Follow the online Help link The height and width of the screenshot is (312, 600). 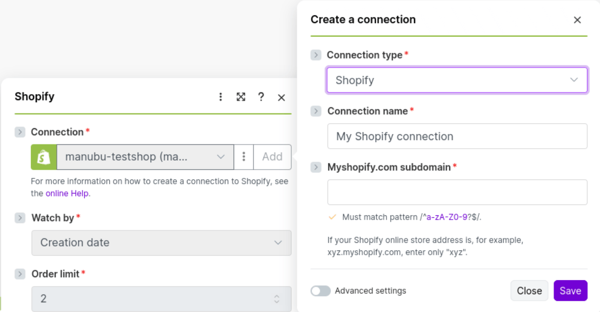(x=67, y=194)
